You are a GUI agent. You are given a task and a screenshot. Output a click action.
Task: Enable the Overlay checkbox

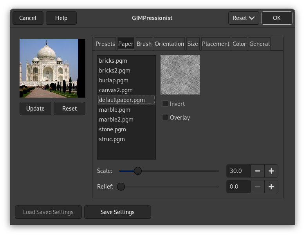coord(165,118)
